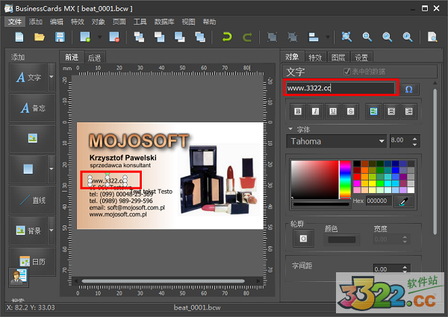Click the insert image tool
448x317 pixels.
(x=32, y=139)
